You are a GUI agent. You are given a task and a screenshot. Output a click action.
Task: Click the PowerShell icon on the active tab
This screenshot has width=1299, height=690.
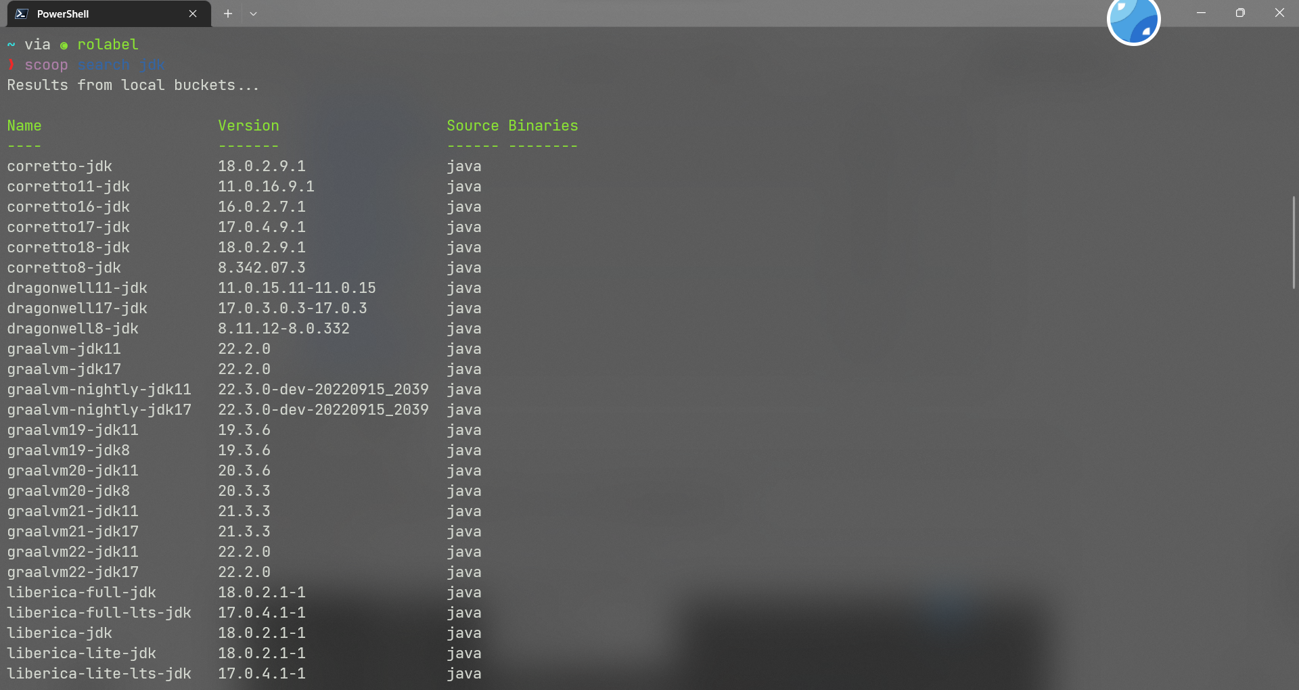22,14
